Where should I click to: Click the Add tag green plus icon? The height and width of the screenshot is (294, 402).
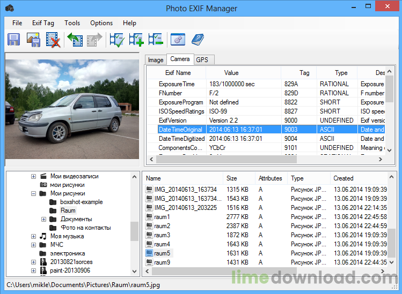[136, 40]
